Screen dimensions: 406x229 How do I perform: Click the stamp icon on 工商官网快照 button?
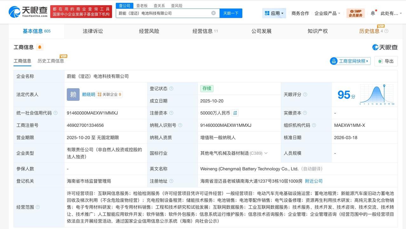pyautogui.click(x=334, y=61)
